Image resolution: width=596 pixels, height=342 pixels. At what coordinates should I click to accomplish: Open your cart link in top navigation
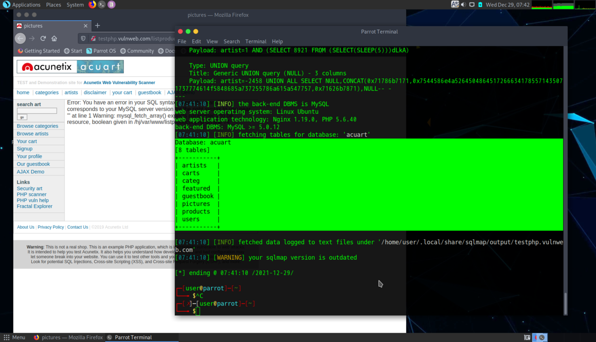122,93
